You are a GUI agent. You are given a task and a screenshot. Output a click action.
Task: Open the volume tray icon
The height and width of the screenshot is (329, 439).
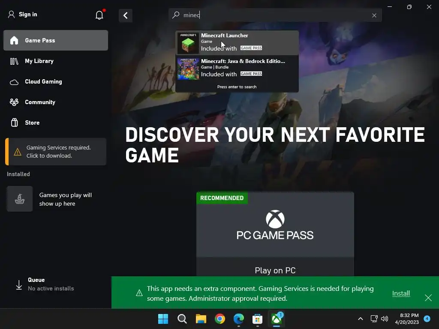[x=385, y=319]
